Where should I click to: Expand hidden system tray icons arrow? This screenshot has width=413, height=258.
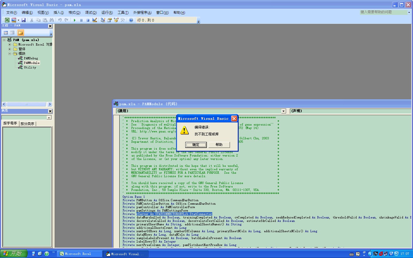[370, 254]
